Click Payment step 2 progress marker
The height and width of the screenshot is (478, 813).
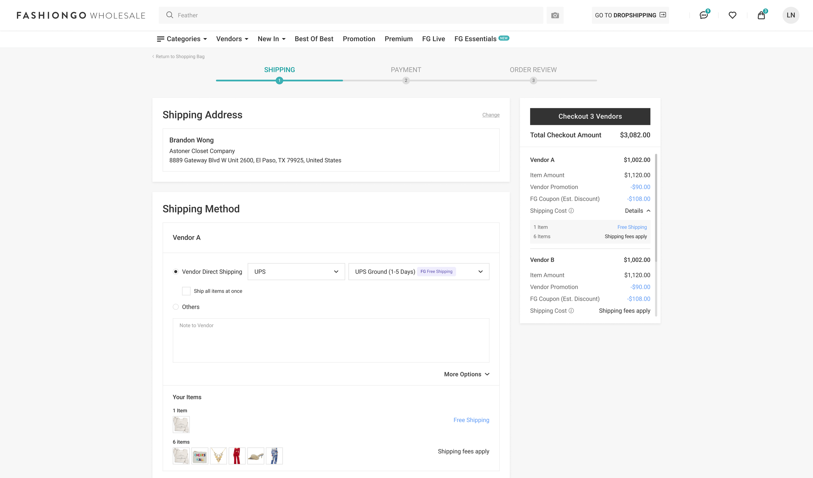coord(406,80)
